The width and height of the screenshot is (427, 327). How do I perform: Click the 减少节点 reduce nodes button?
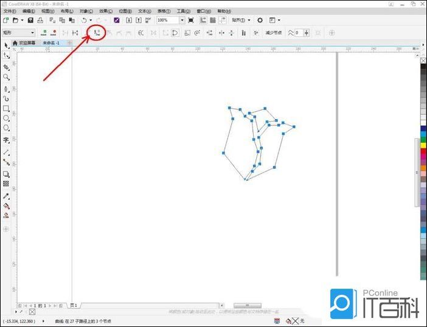coord(274,33)
